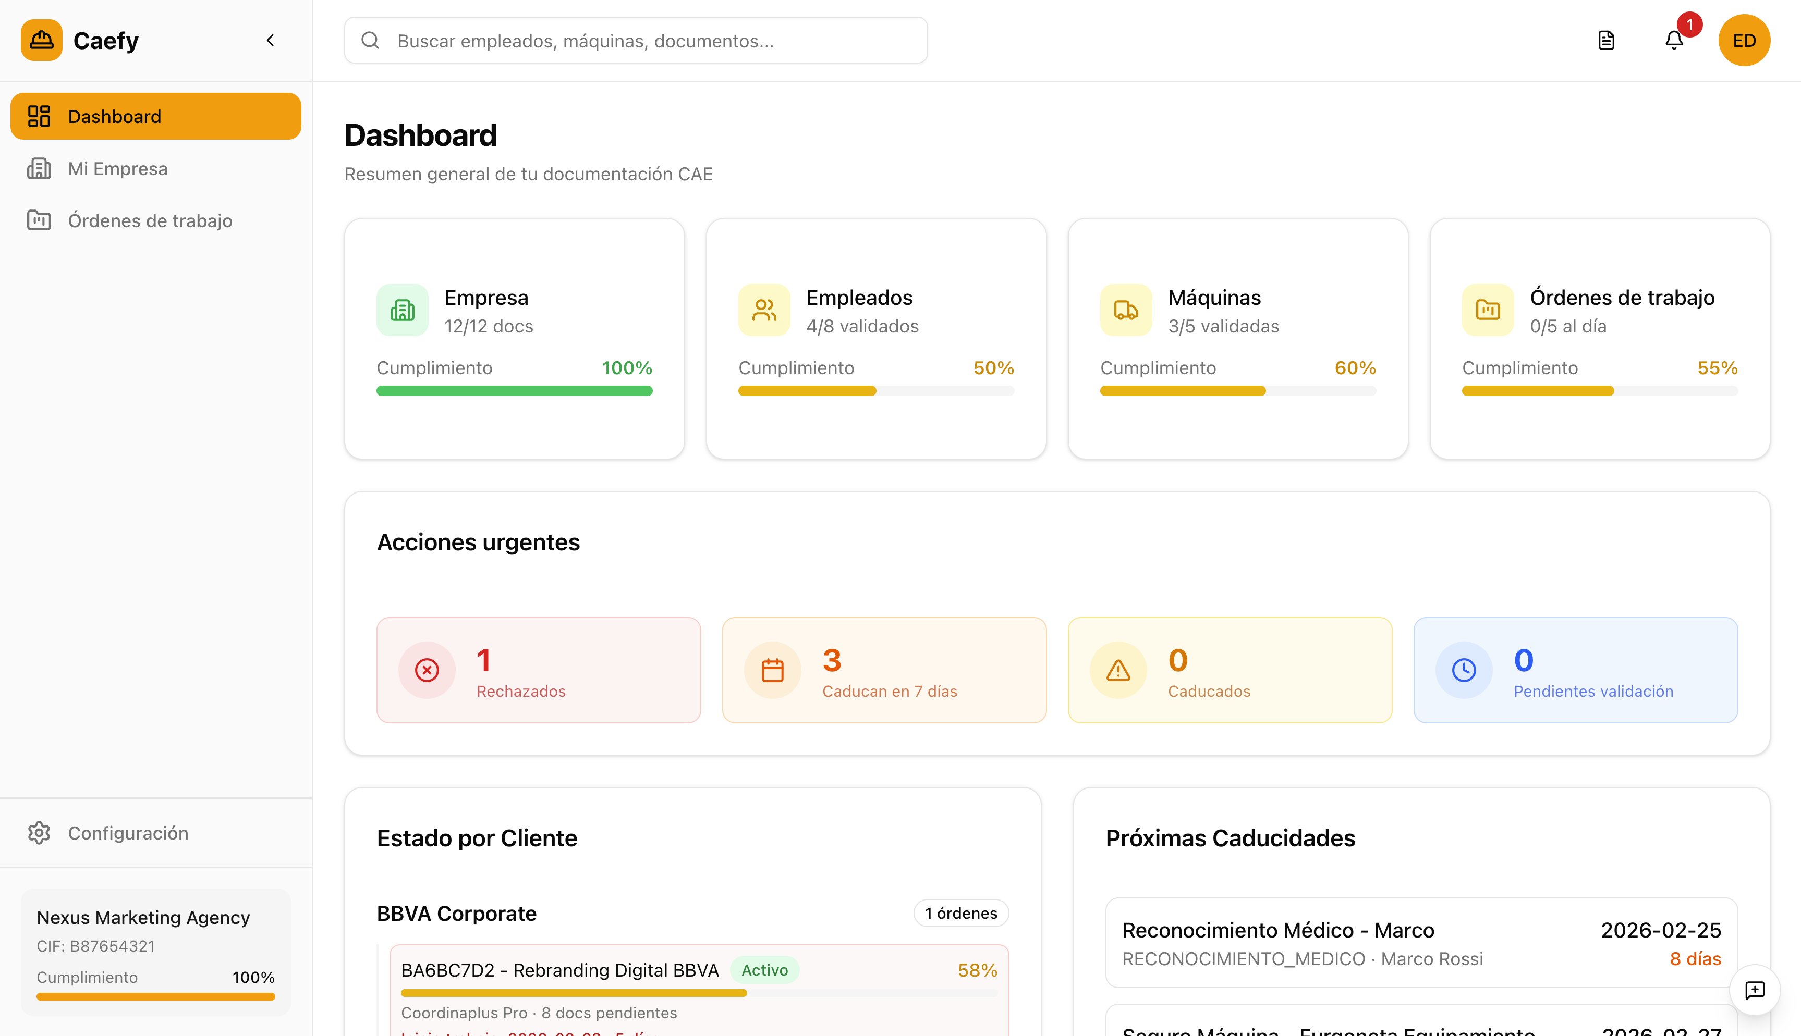Screen dimensions: 1801x1036
Task: Click the green Empresa building icon
Action: click(402, 310)
